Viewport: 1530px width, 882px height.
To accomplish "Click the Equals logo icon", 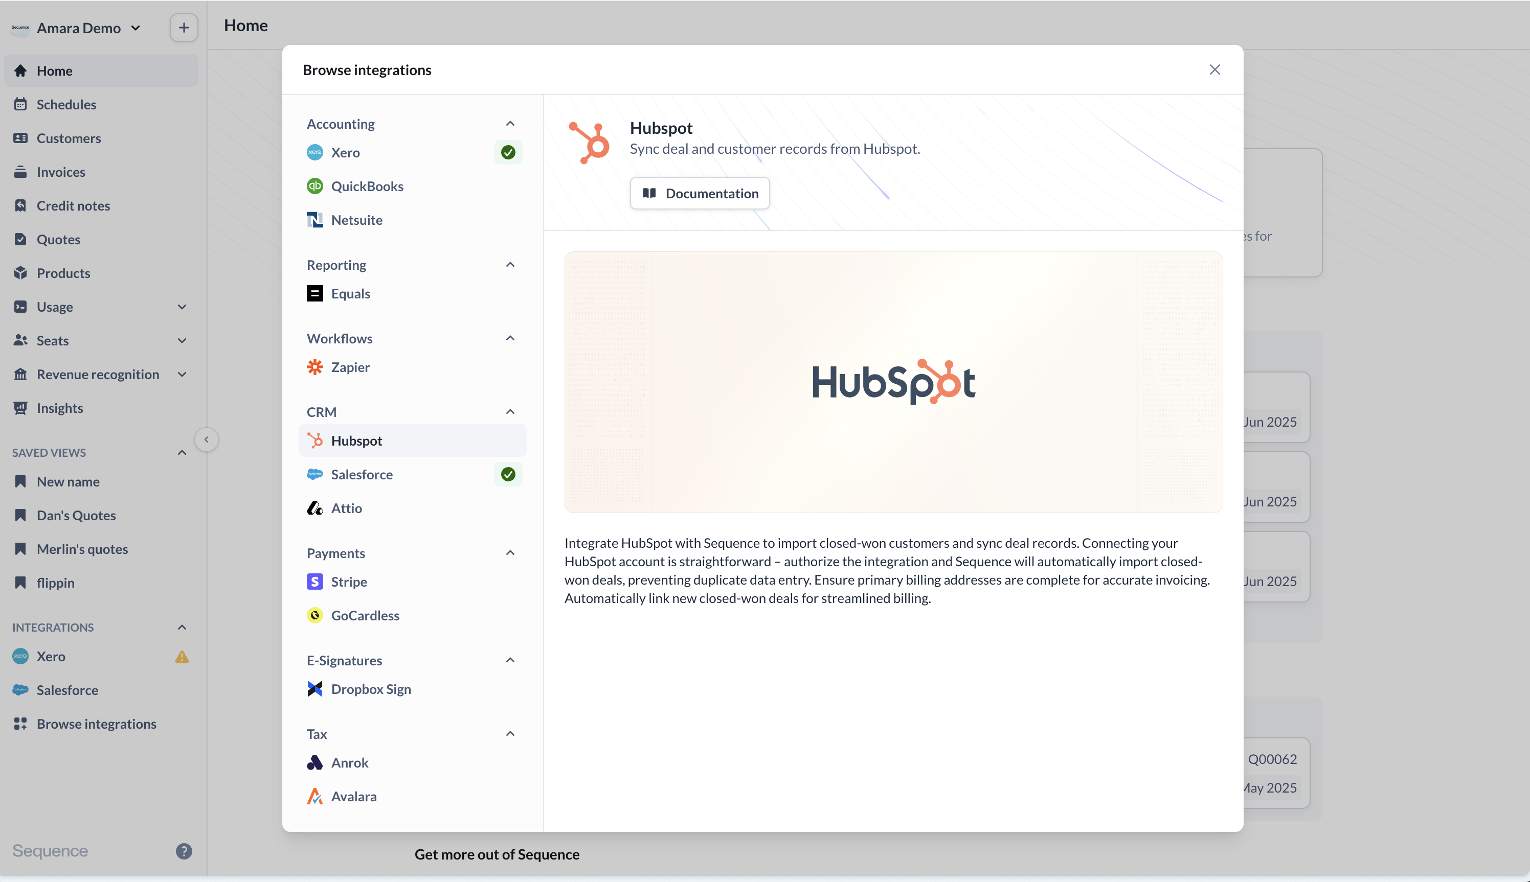I will [314, 294].
